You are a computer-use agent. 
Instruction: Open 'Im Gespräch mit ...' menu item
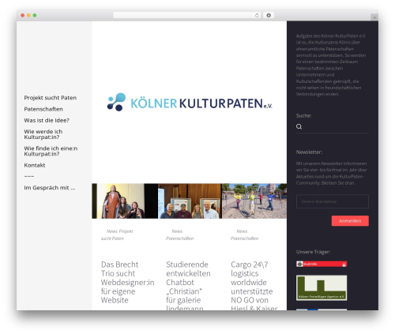click(50, 188)
